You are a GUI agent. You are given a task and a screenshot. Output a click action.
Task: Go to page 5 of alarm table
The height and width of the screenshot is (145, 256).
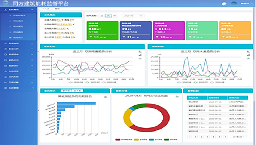tap(219, 137)
